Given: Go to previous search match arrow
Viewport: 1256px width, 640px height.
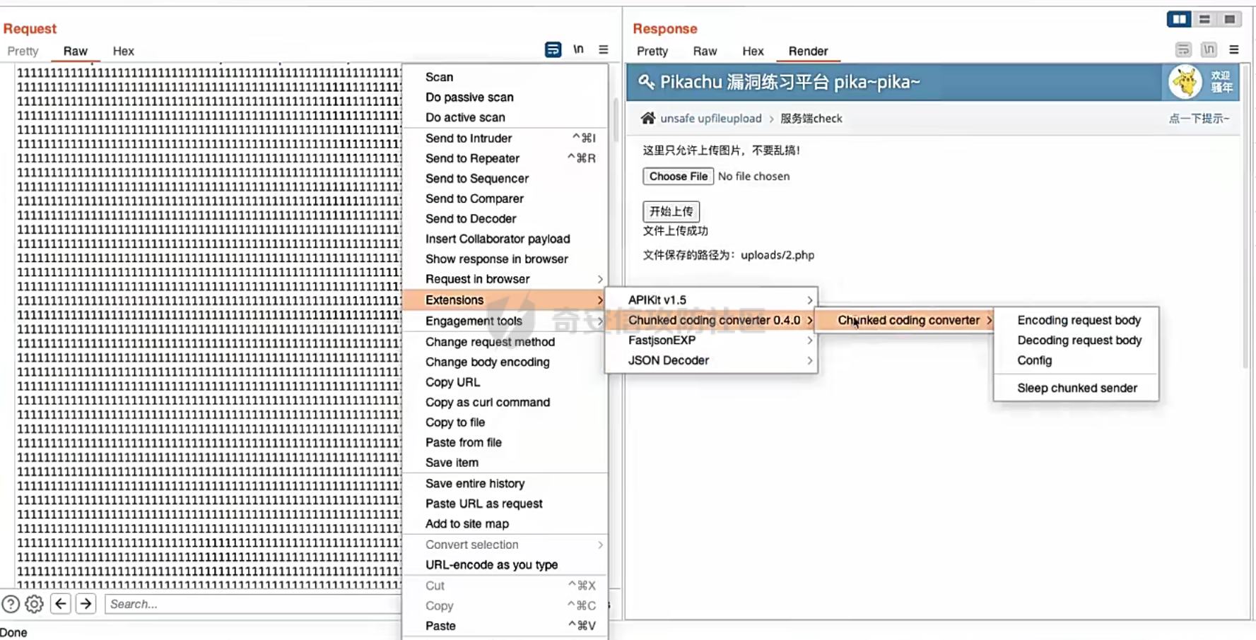Looking at the screenshot, I should [x=61, y=604].
